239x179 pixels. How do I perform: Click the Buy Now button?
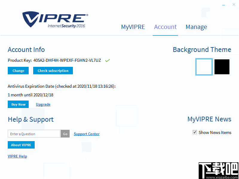(18, 104)
